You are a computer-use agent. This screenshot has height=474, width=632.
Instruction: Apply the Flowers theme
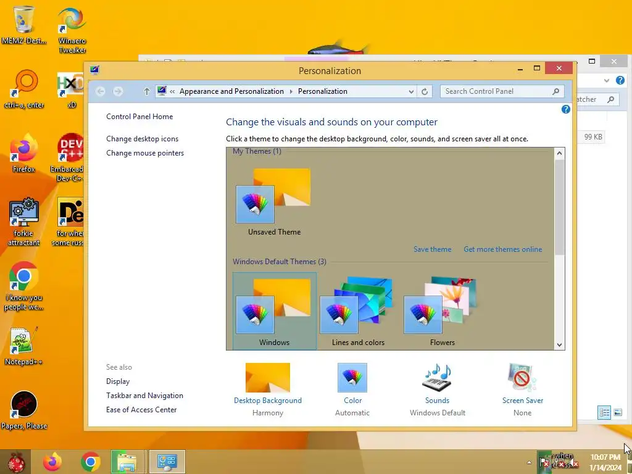pos(442,311)
